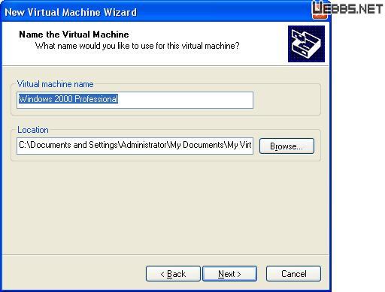This screenshot has width=385, height=292.
Task: Return with the Back button
Action: (173, 274)
